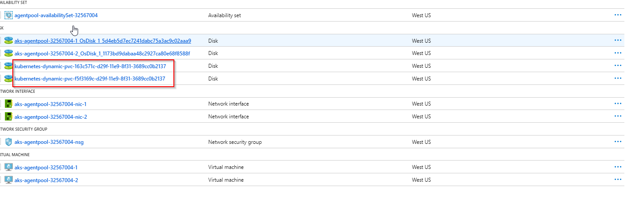Image resolution: width=631 pixels, height=205 pixels.
Task: Click 'West US' location in availabilitySet row
Action: point(421,15)
